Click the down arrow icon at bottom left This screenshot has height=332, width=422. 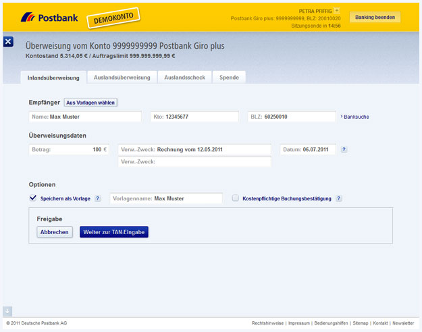pos(7,311)
